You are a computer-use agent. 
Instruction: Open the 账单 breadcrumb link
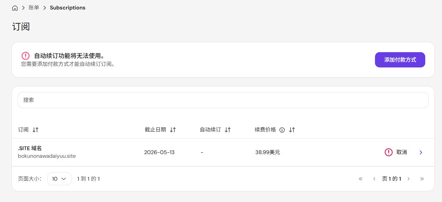tap(34, 8)
